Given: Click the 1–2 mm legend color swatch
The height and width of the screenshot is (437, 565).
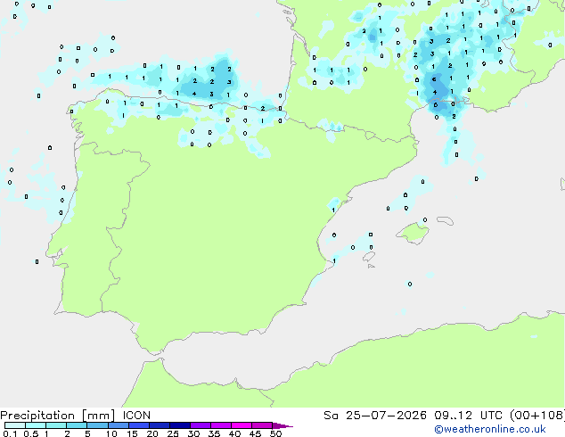Looking at the screenshot, I should [x=56, y=425].
